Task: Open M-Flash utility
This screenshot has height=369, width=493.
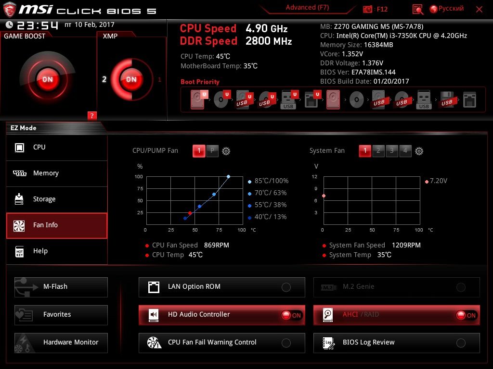Action: (x=61, y=287)
